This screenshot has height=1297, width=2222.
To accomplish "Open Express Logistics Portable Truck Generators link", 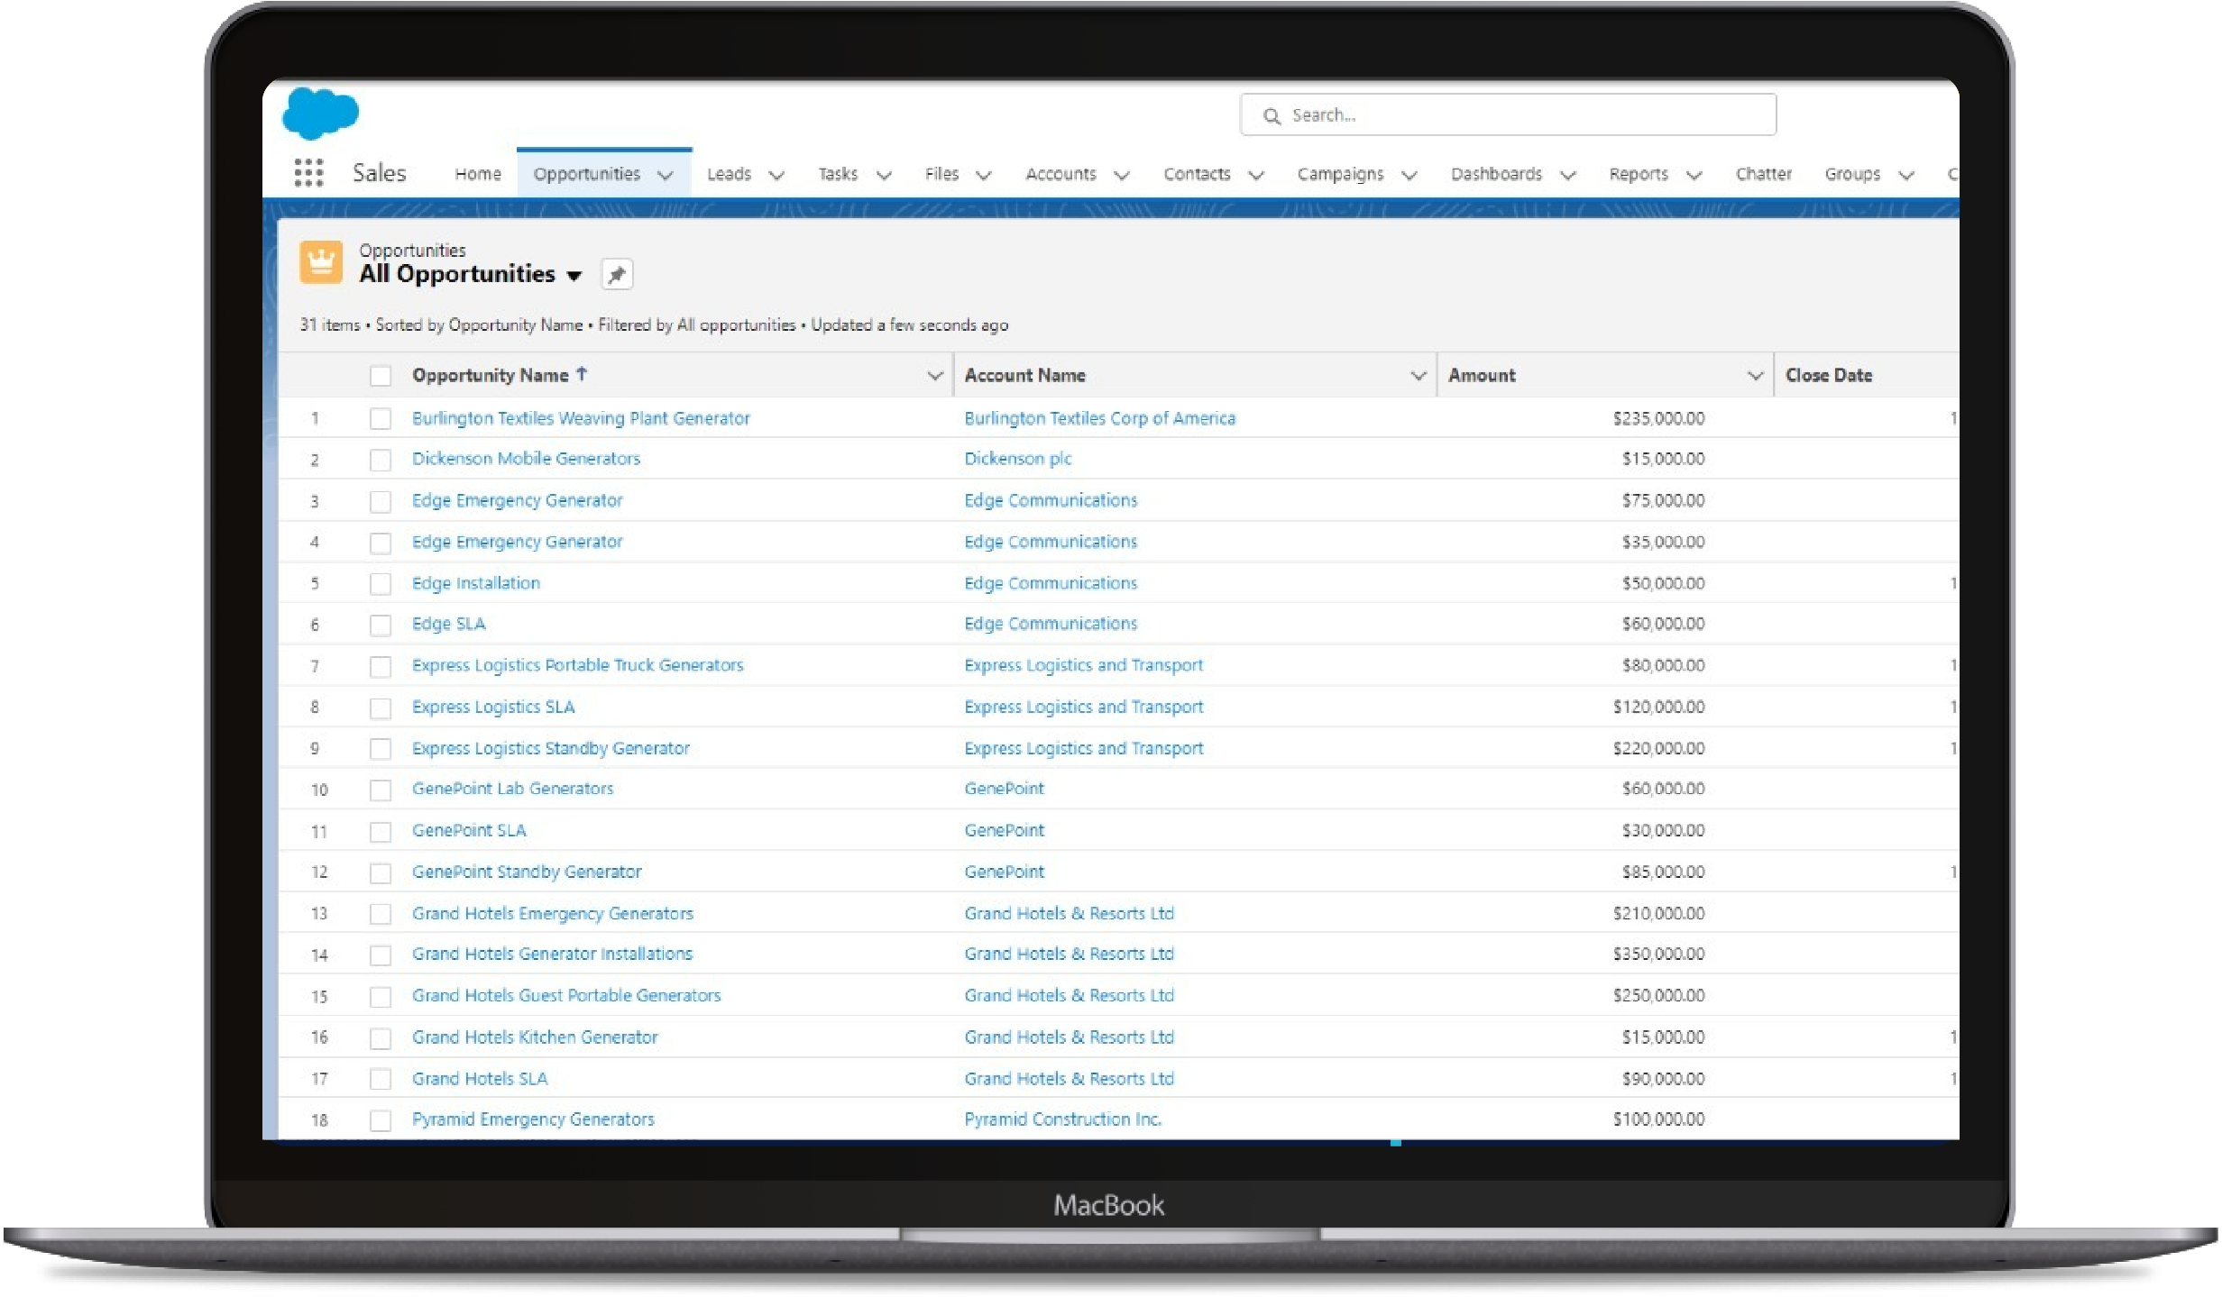I will pyautogui.click(x=577, y=665).
